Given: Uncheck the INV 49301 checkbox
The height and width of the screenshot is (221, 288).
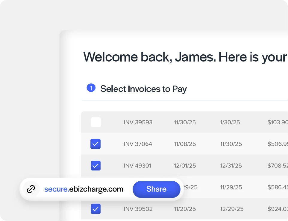Looking at the screenshot, I should pyautogui.click(x=96, y=165).
